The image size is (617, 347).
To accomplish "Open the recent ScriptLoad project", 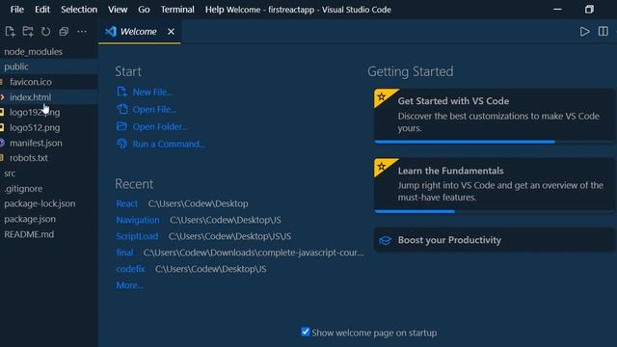I will 137,236.
